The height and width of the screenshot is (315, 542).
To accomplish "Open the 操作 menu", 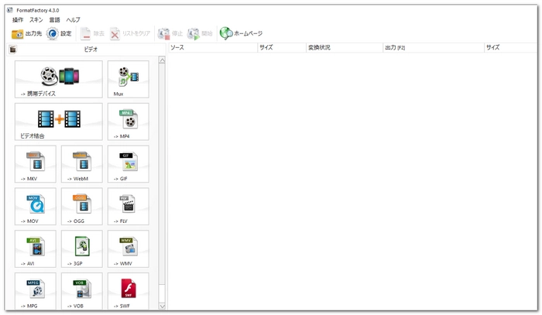I will 18,19.
